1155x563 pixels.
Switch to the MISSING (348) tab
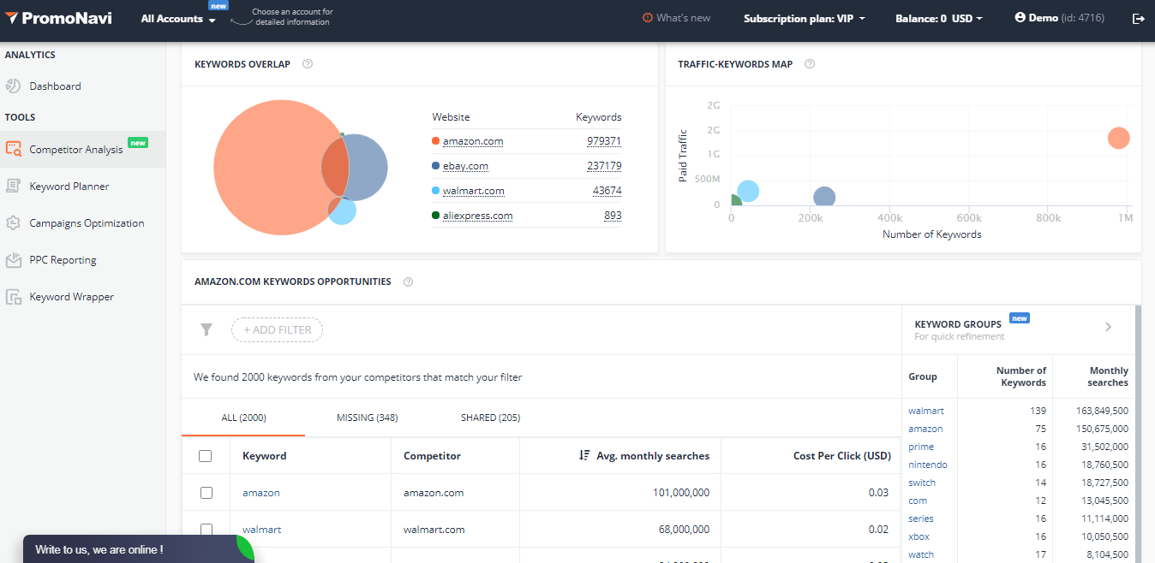pyautogui.click(x=367, y=418)
